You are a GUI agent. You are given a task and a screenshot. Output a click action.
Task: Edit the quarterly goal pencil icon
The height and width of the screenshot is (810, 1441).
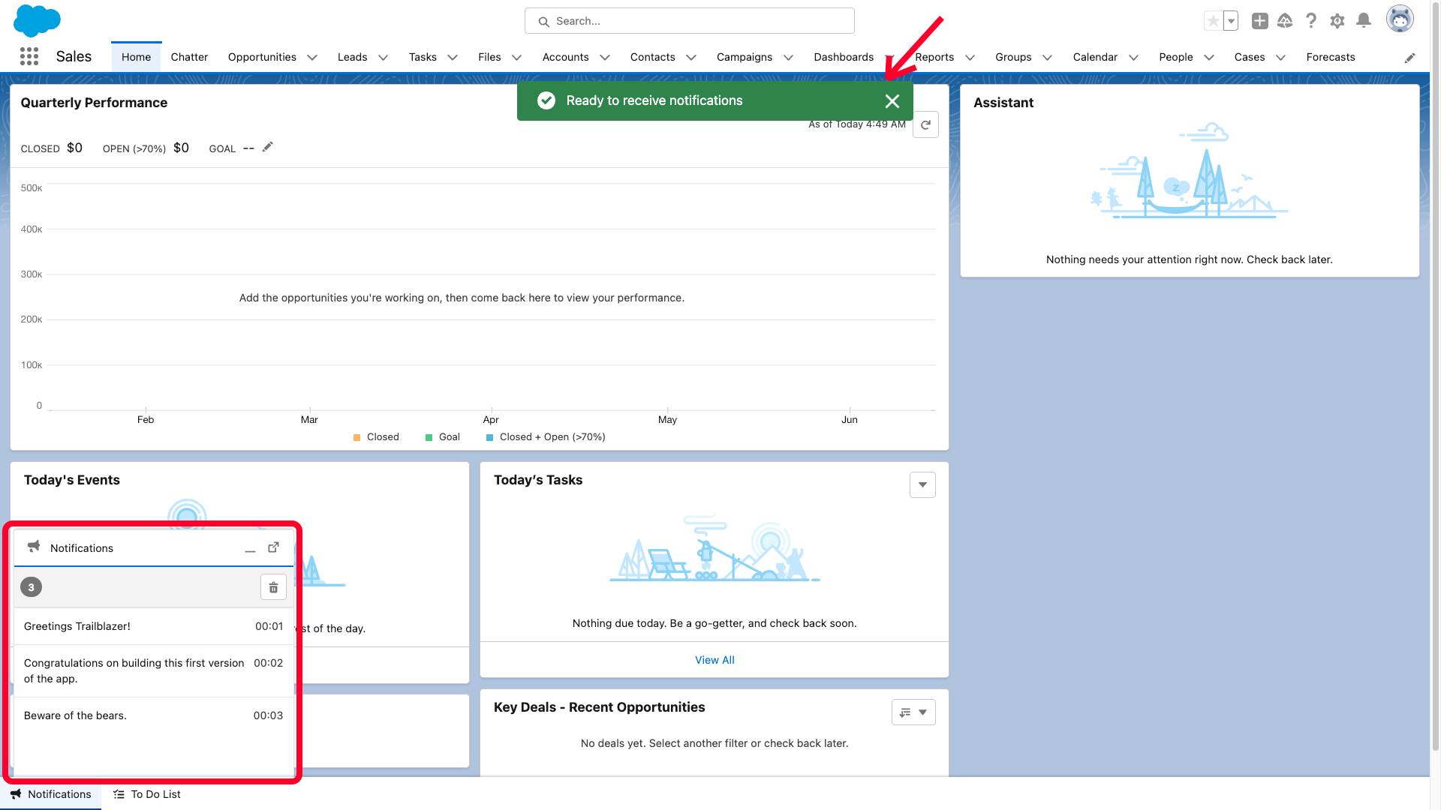[x=267, y=147]
